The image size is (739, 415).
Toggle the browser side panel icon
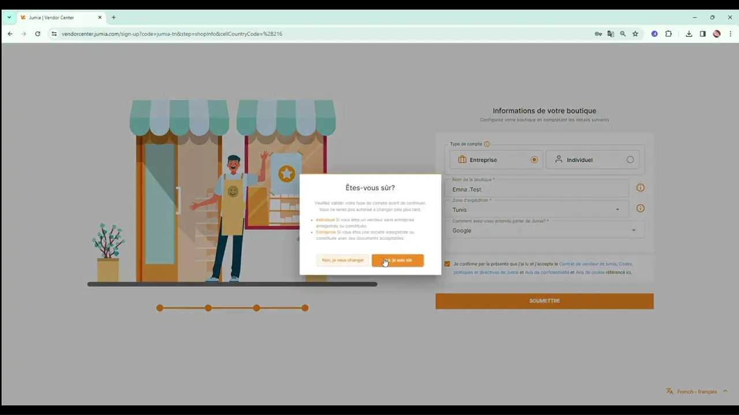coord(703,34)
